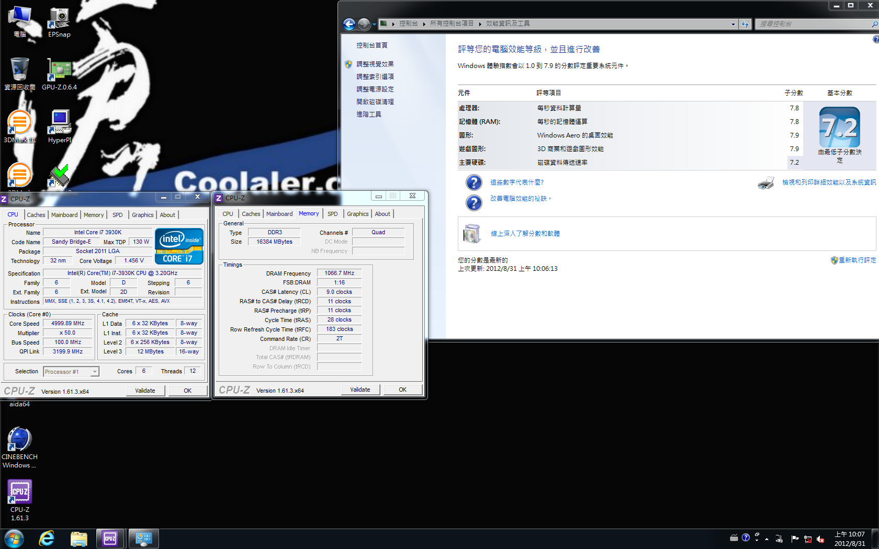
Task: Go to 控制台首頁 Control Panel home
Action: (x=372, y=45)
